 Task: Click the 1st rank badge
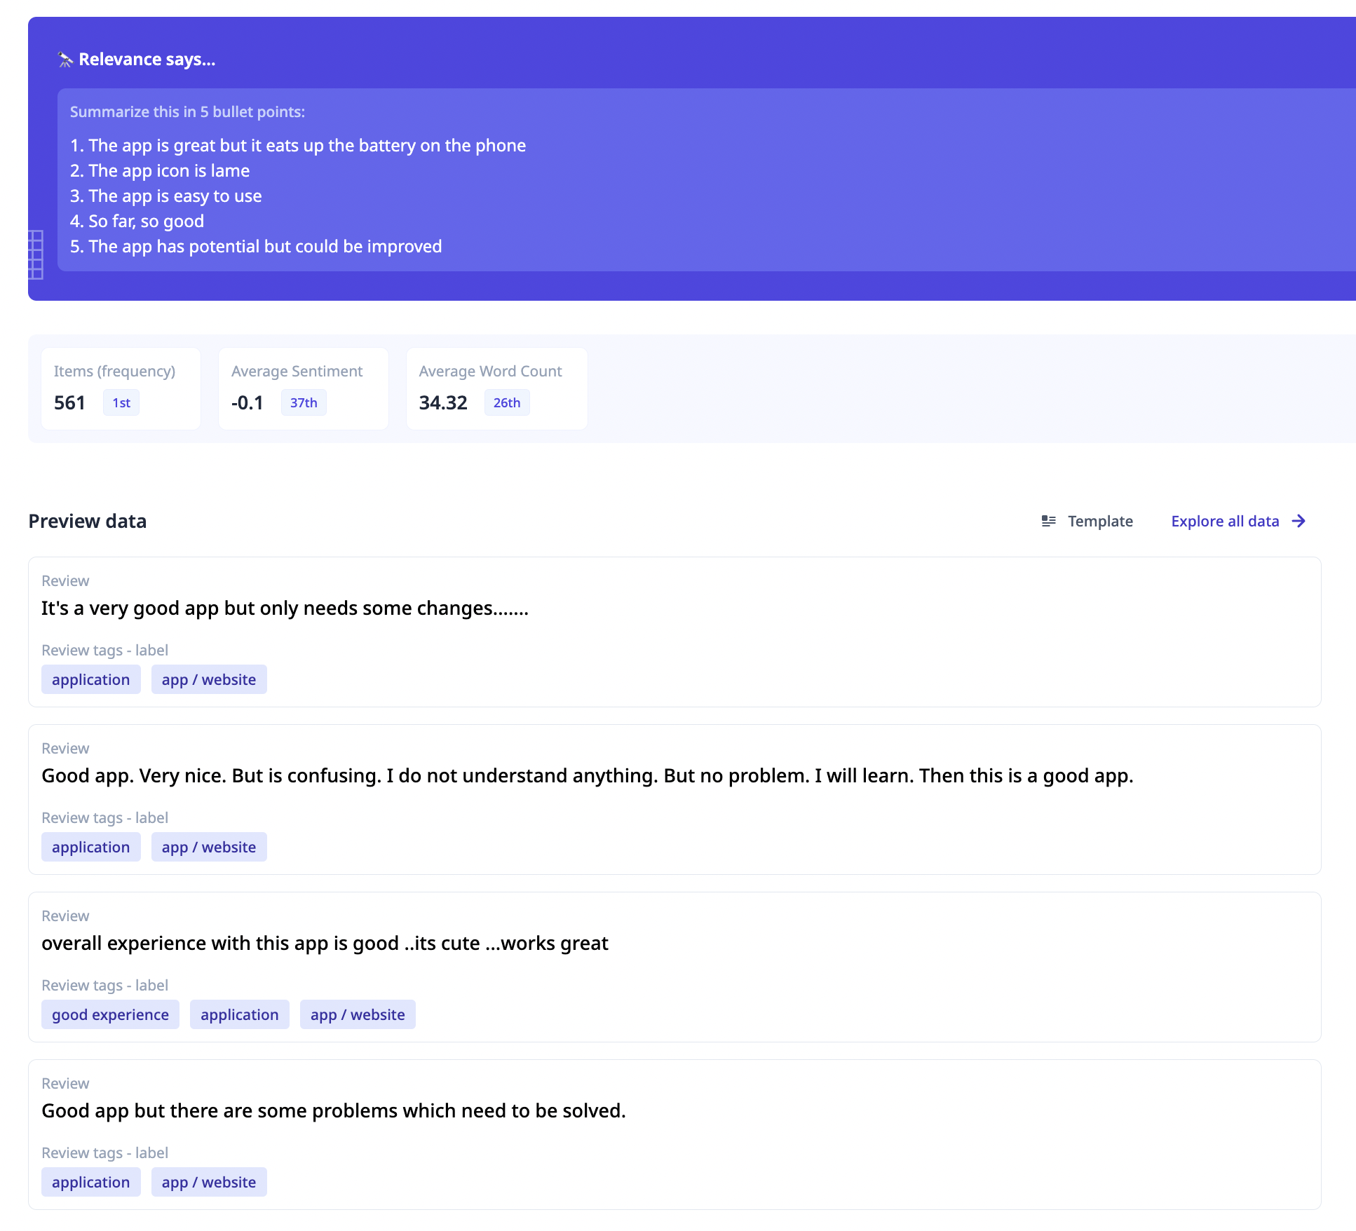pos(121,403)
